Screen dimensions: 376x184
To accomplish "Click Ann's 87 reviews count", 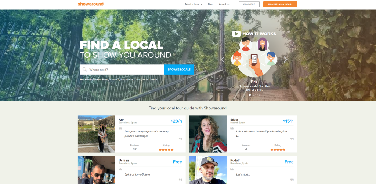I will tap(134, 149).
